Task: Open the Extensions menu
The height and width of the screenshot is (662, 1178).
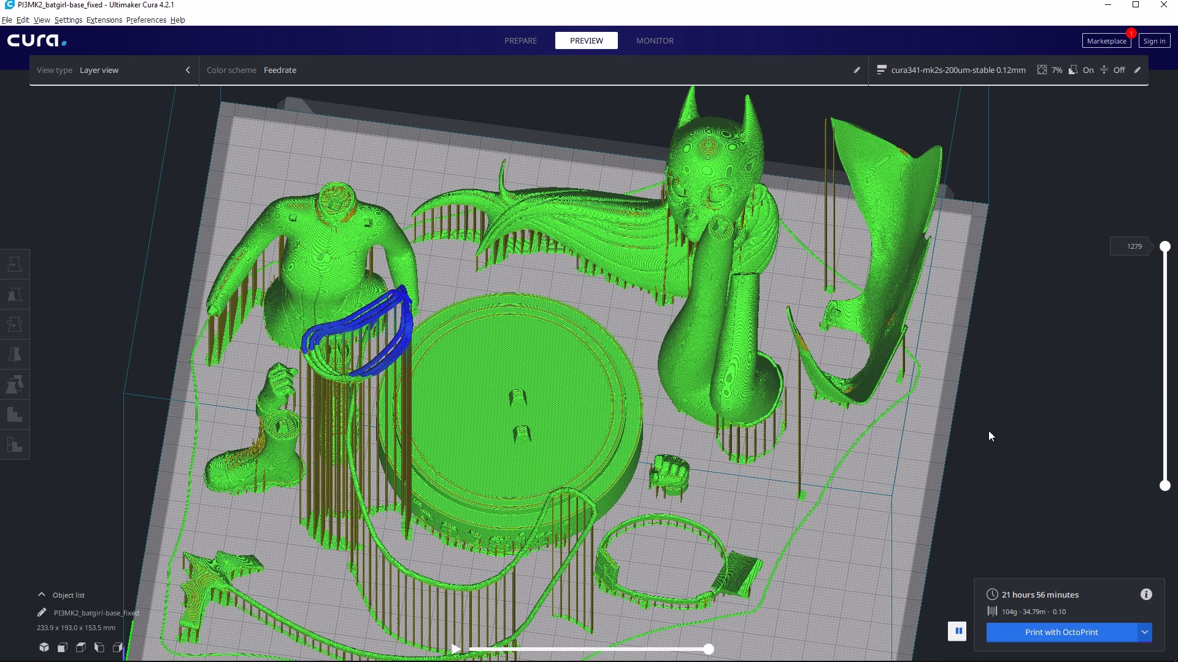Action: click(104, 20)
